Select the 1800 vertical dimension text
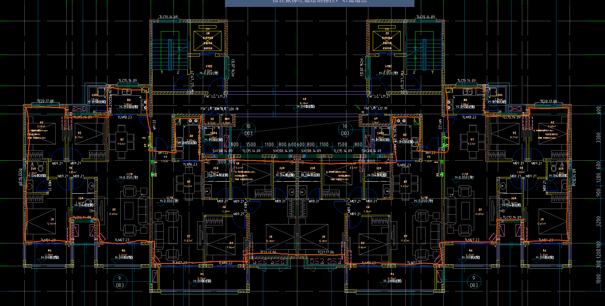This screenshot has height=306, width=605. coord(598,279)
